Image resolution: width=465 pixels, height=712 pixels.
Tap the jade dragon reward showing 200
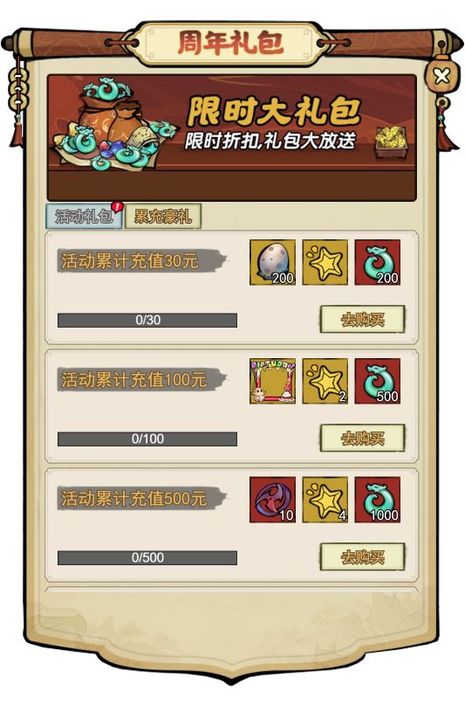[378, 262]
